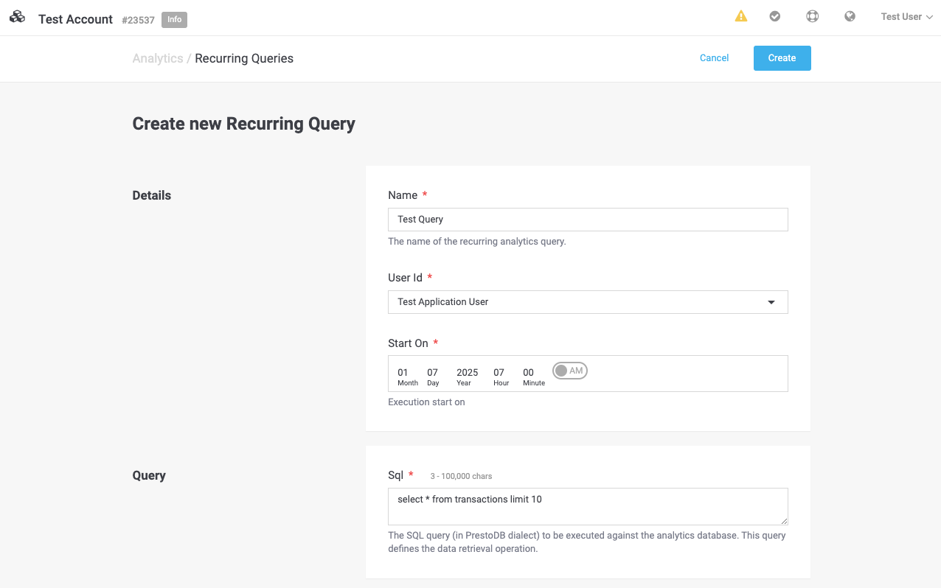Viewport: 941px width, 588px height.
Task: Open the system status checkmark icon
Action: [x=775, y=15]
